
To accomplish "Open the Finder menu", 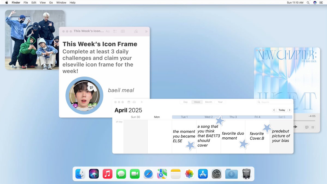I will tap(16, 2).
